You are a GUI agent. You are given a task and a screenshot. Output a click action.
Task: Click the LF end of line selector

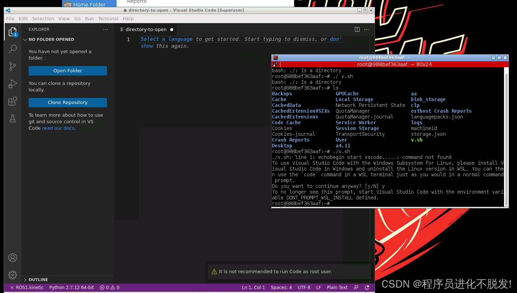[x=319, y=288]
